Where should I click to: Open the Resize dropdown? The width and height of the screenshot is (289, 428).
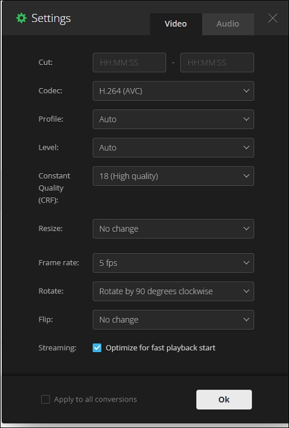point(174,229)
